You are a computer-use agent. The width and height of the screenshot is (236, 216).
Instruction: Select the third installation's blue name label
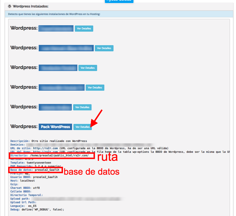pos(58,68)
